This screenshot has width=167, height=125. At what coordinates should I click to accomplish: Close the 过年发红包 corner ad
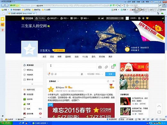pos(164,22)
